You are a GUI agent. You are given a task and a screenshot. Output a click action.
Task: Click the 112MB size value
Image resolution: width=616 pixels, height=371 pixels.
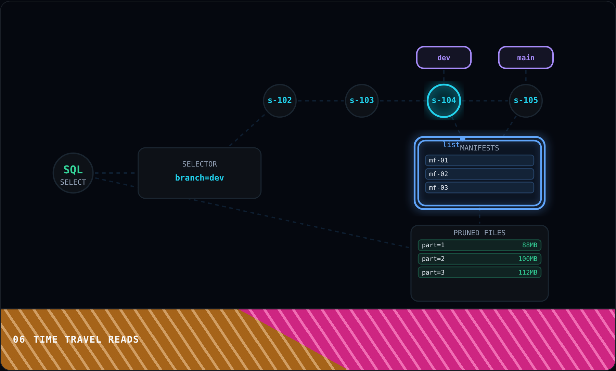click(528, 273)
